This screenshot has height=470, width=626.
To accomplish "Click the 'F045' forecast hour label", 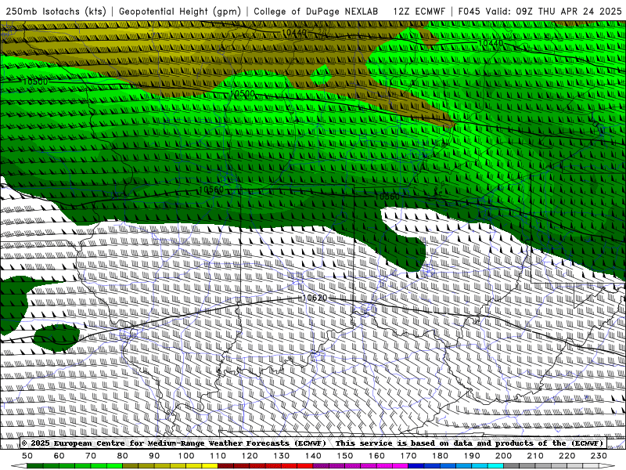I will [x=469, y=12].
